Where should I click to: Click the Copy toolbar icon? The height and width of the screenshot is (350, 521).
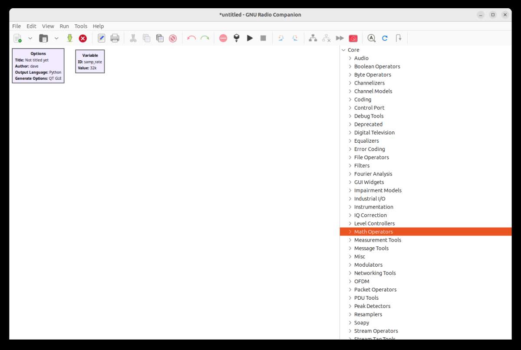[x=146, y=38]
